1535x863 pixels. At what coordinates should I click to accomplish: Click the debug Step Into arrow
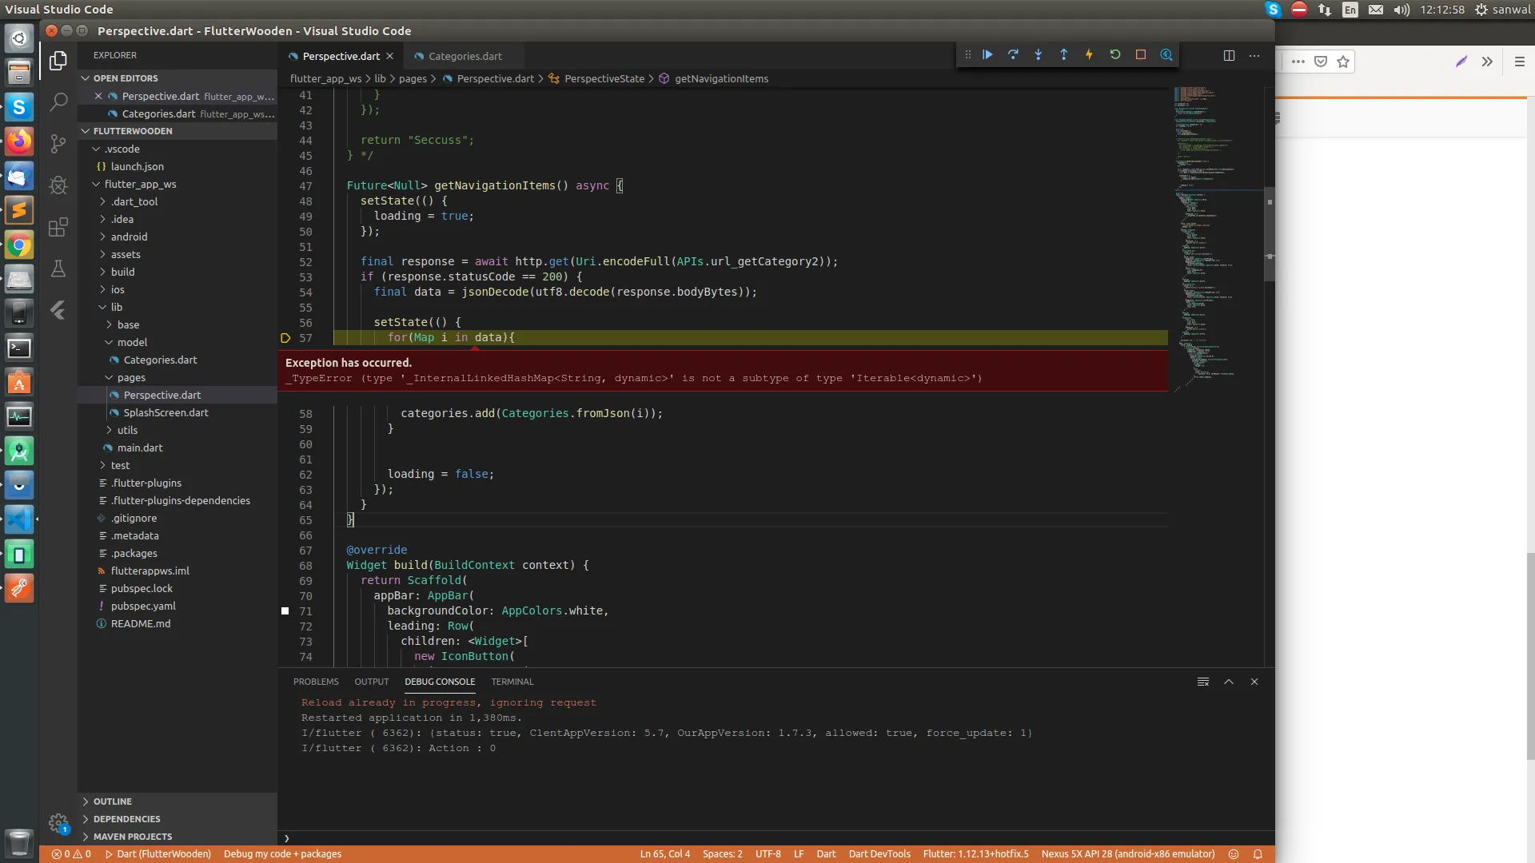pyautogui.click(x=1039, y=55)
